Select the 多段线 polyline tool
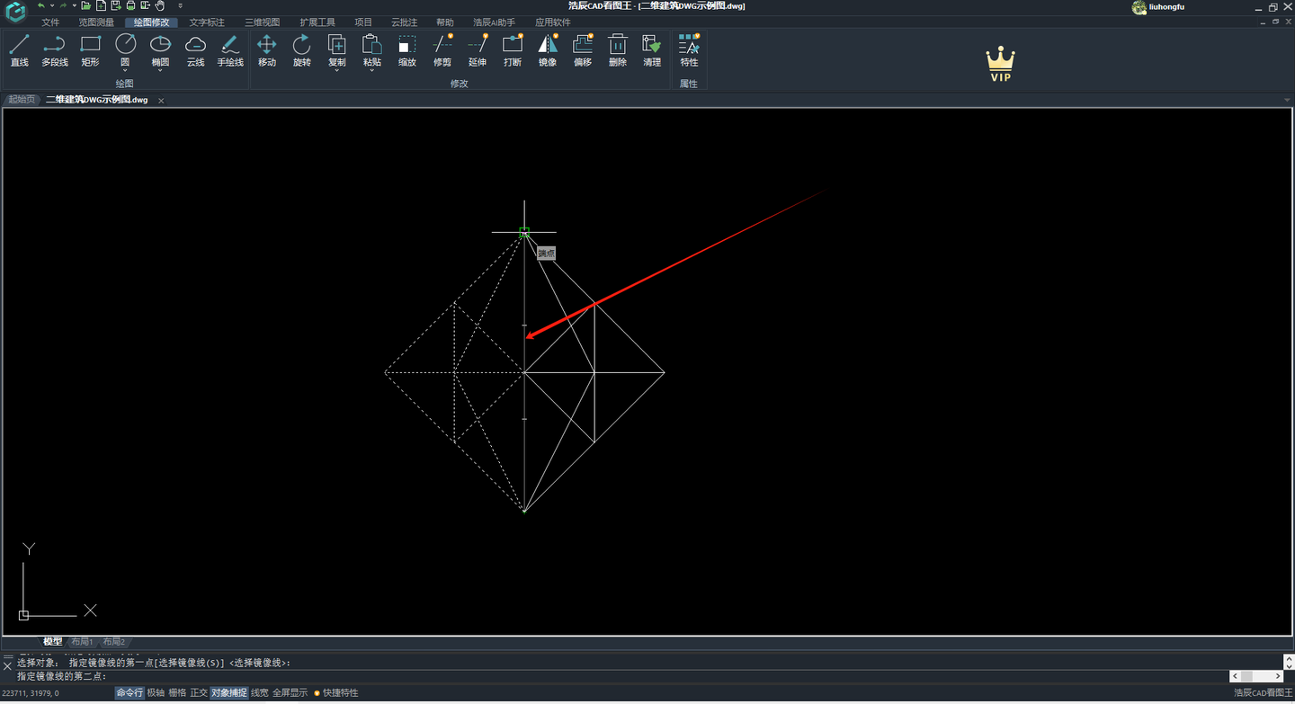The image size is (1295, 704). pyautogui.click(x=55, y=50)
